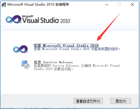Image resolution: width=140 pixels, height=109 pixels.
Task: Open the link 安装 Microsoft Visual Studio 2010
Action: [x=66, y=45]
